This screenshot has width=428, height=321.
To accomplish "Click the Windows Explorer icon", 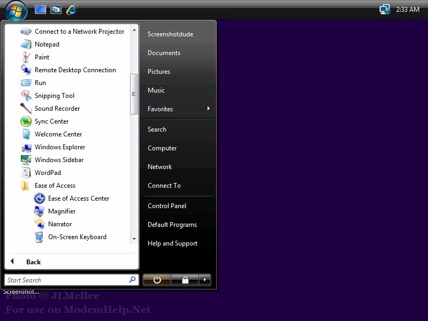I will (x=26, y=148).
